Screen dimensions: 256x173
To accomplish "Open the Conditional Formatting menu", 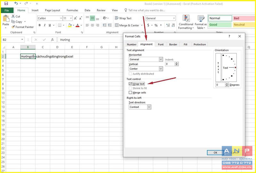I will click(x=186, y=22).
